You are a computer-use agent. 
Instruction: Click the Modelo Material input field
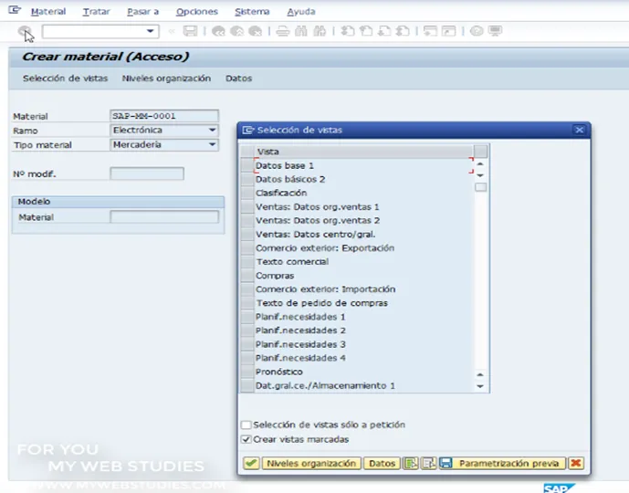[x=164, y=217]
